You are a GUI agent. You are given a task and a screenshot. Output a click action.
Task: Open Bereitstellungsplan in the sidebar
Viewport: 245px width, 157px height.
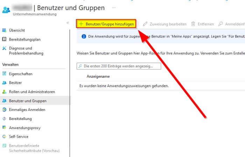[x=25, y=39]
